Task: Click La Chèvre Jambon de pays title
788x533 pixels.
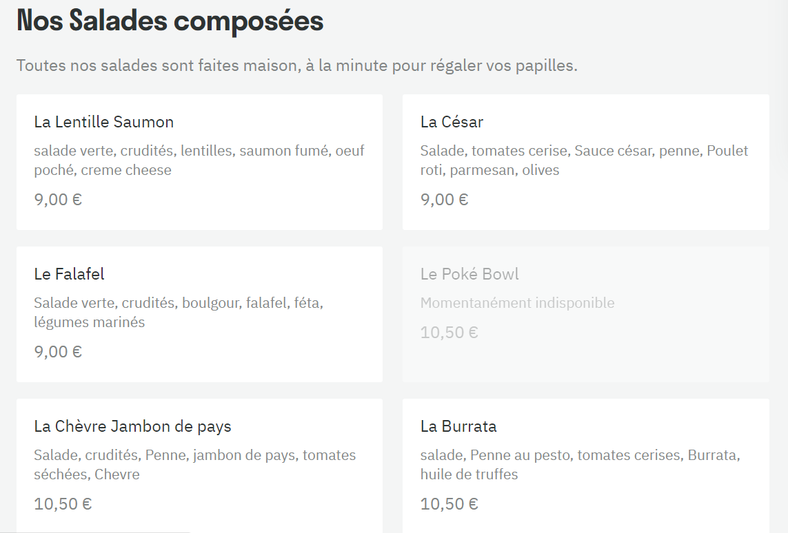Action: coord(132,426)
